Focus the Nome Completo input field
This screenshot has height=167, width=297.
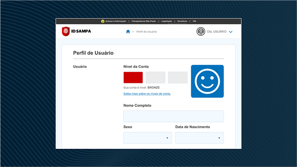click(x=174, y=116)
